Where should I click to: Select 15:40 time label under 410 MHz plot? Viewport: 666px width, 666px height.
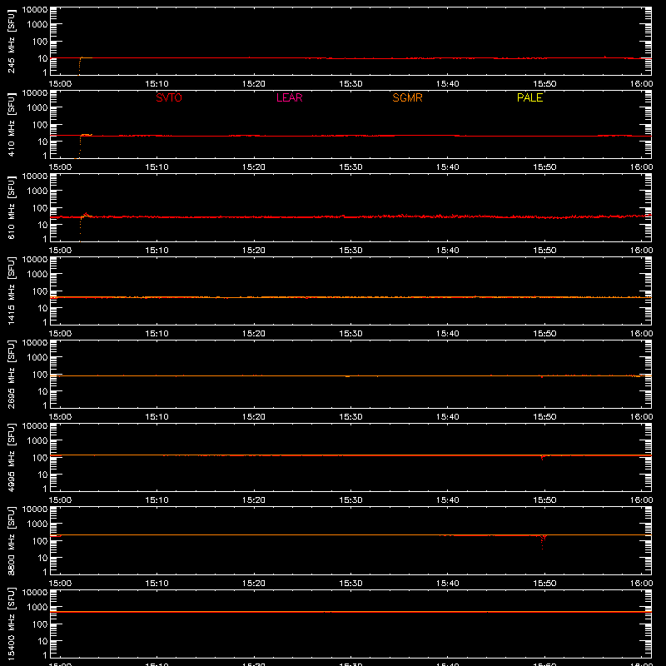click(448, 167)
